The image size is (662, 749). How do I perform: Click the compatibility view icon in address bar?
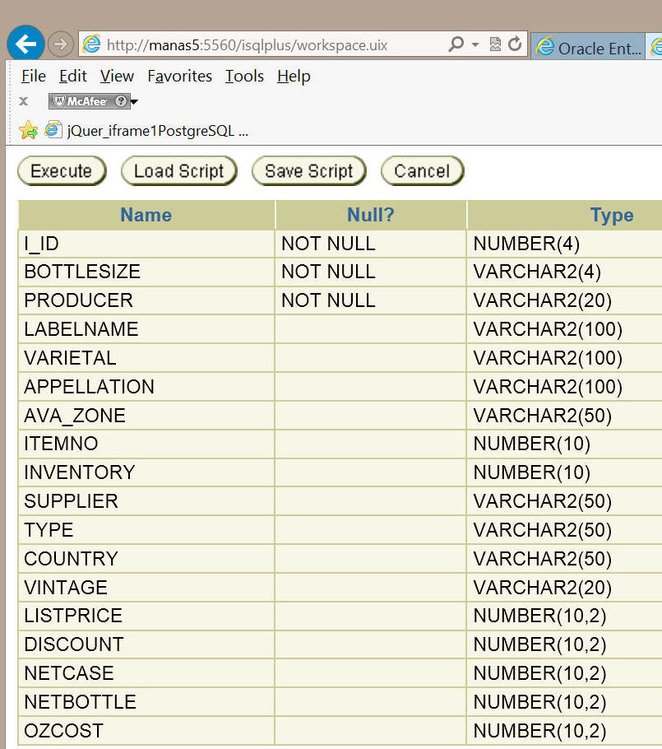(495, 44)
